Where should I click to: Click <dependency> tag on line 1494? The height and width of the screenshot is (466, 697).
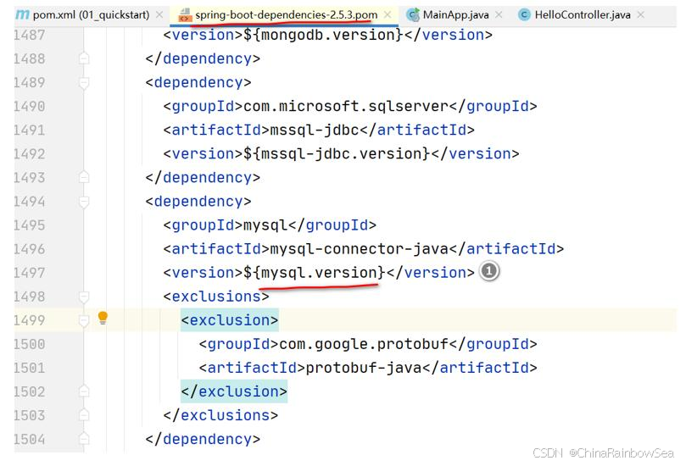[198, 202]
